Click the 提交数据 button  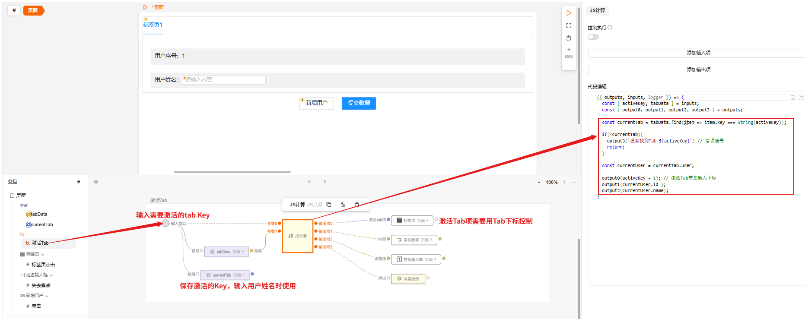tap(359, 103)
